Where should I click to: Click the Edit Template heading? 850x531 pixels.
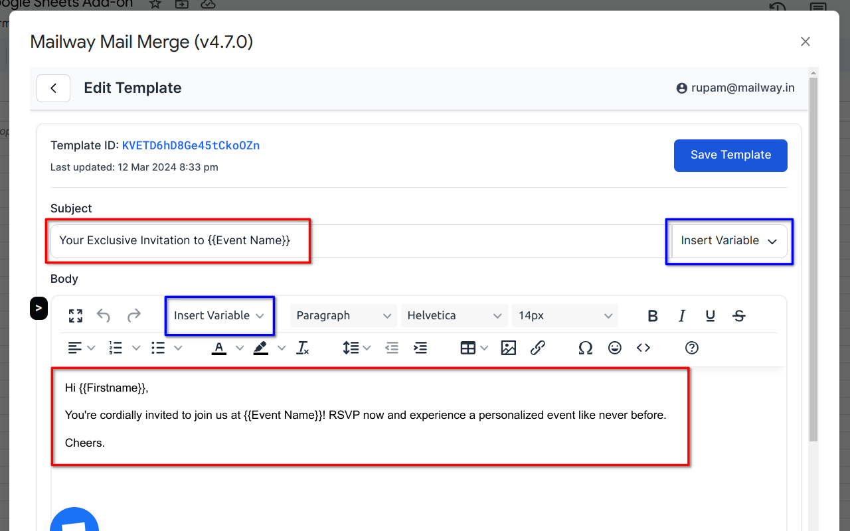pyautogui.click(x=133, y=88)
